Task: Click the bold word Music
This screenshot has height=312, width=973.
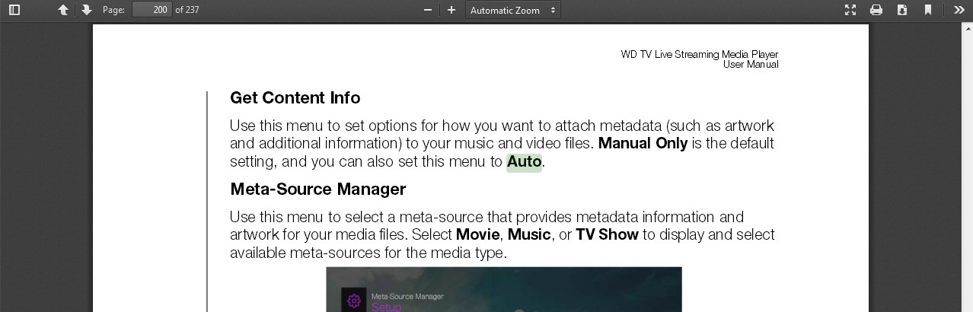Action: click(x=529, y=234)
